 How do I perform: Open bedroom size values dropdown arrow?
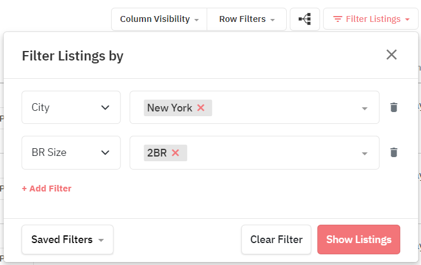(365, 154)
